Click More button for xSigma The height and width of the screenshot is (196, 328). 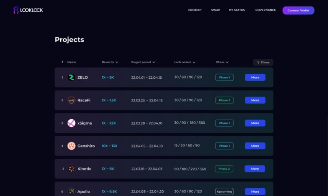tap(255, 123)
